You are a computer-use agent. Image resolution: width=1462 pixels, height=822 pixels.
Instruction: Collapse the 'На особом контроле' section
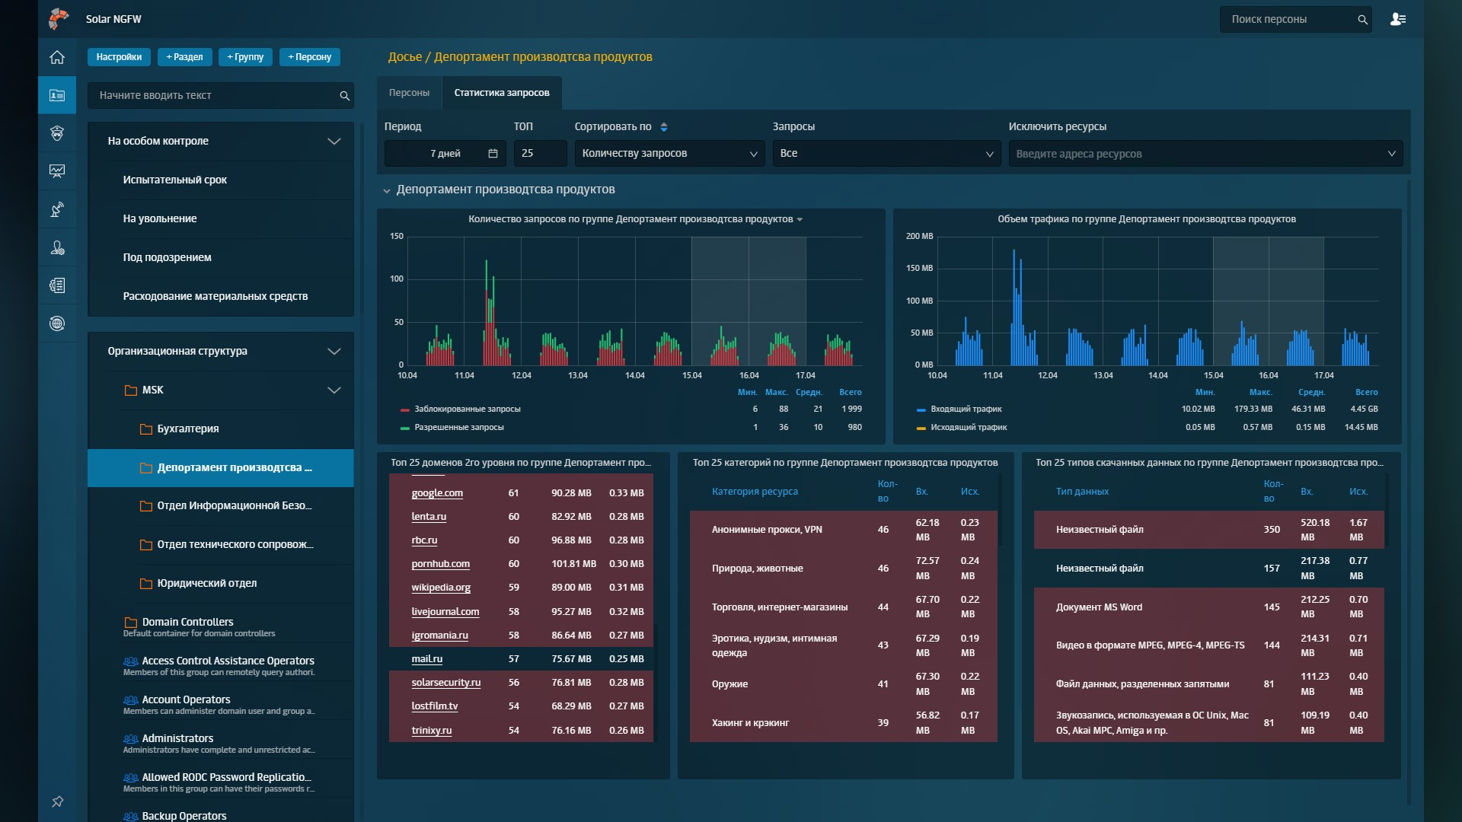[x=334, y=141]
